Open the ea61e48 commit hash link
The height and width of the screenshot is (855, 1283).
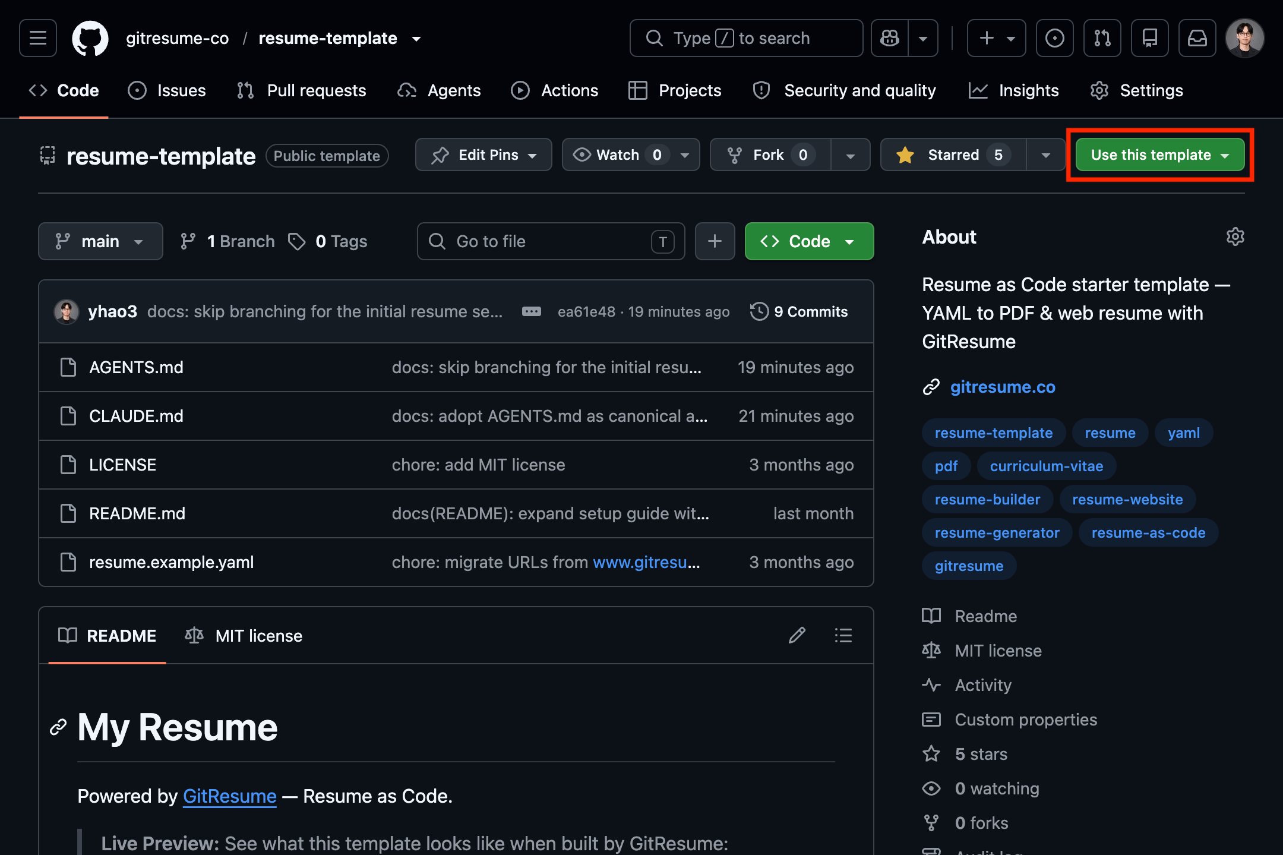pyautogui.click(x=586, y=311)
